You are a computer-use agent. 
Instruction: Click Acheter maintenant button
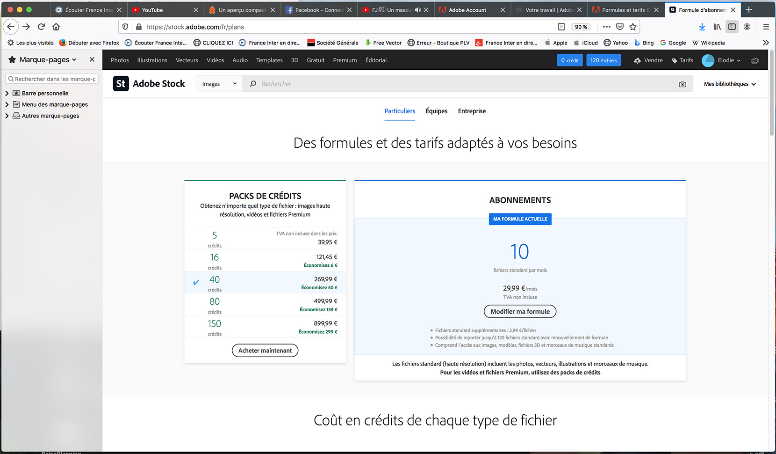(x=265, y=351)
